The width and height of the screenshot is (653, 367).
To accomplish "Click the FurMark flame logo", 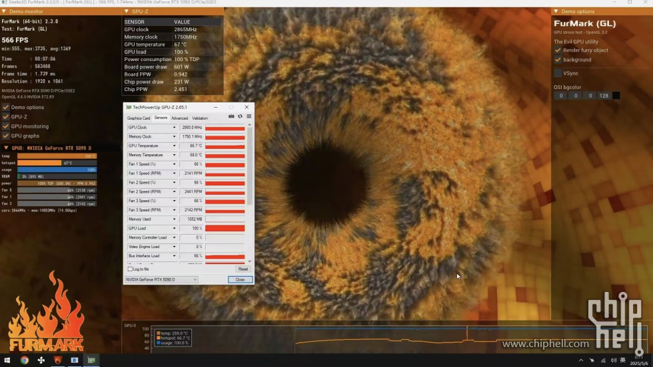I will pyautogui.click(x=46, y=312).
